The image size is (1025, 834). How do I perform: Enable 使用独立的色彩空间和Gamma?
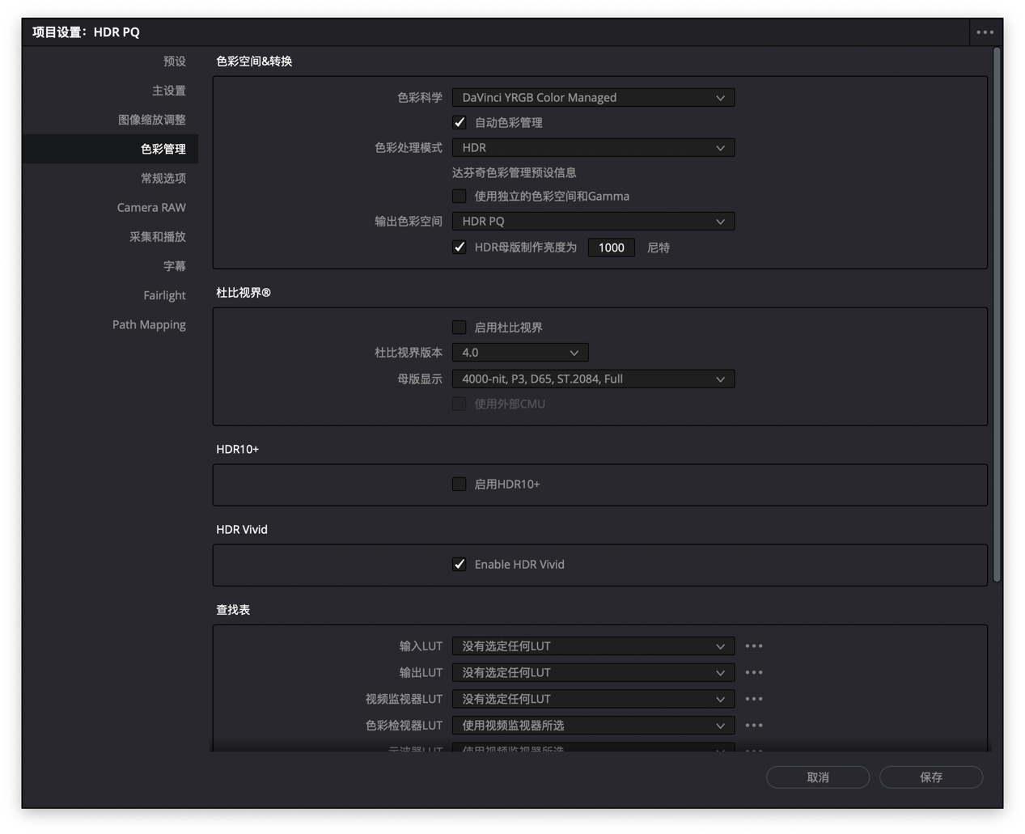[x=459, y=196]
